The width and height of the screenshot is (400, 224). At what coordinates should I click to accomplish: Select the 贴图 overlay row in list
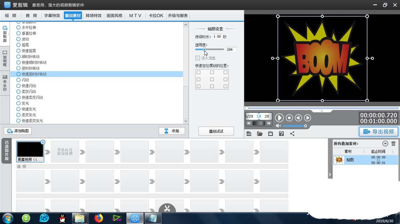pyautogui.click(x=366, y=160)
